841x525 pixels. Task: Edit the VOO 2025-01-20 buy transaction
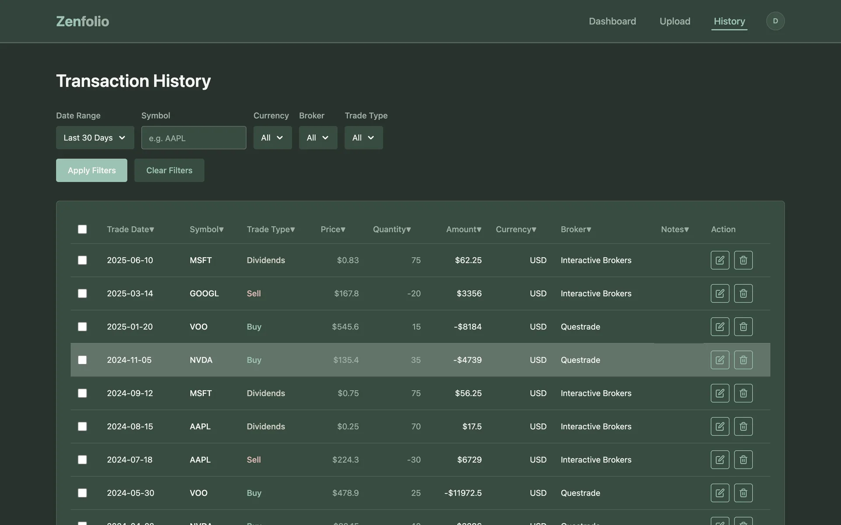pos(720,326)
